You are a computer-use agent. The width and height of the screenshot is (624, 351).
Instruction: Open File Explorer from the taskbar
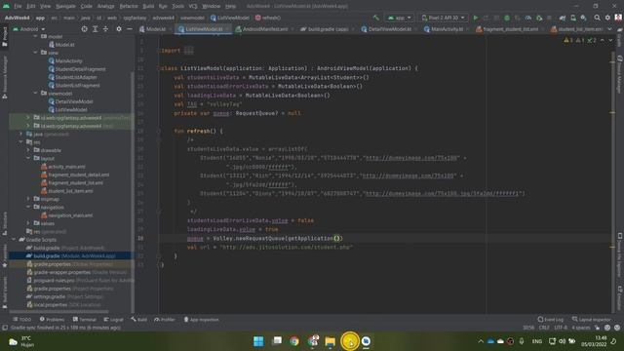pyautogui.click(x=330, y=341)
